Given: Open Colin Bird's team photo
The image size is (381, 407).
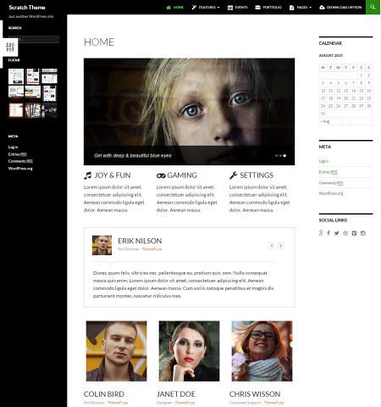Looking at the screenshot, I should tap(117, 351).
